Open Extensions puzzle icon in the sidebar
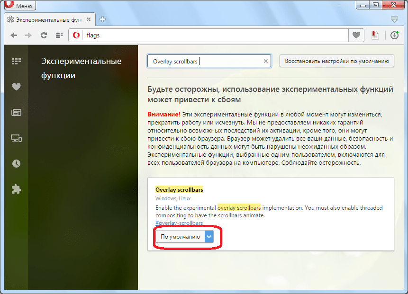The height and width of the screenshot is (294, 408). 17,189
